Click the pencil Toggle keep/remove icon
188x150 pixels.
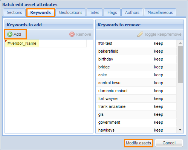click(140, 34)
